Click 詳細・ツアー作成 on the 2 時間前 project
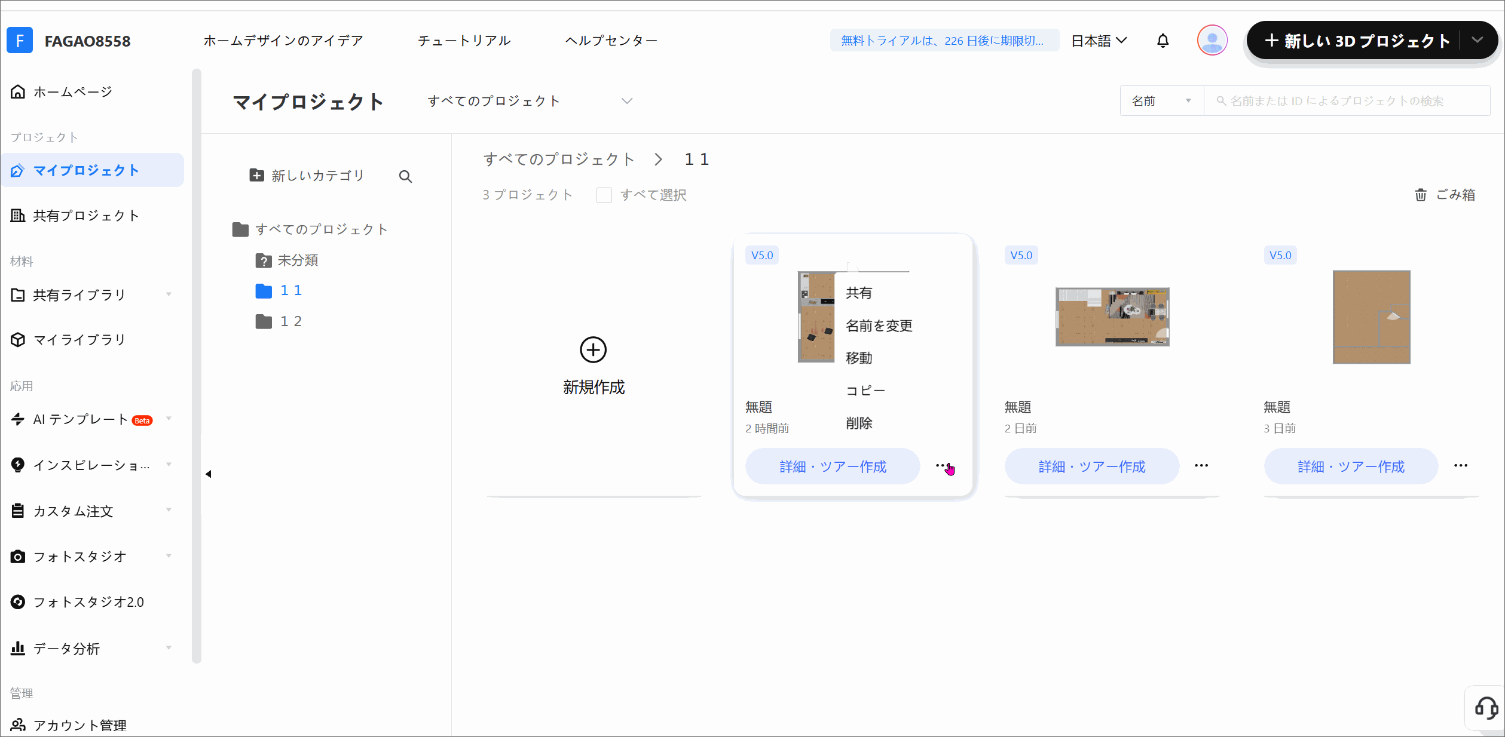The width and height of the screenshot is (1505, 737). 833,466
